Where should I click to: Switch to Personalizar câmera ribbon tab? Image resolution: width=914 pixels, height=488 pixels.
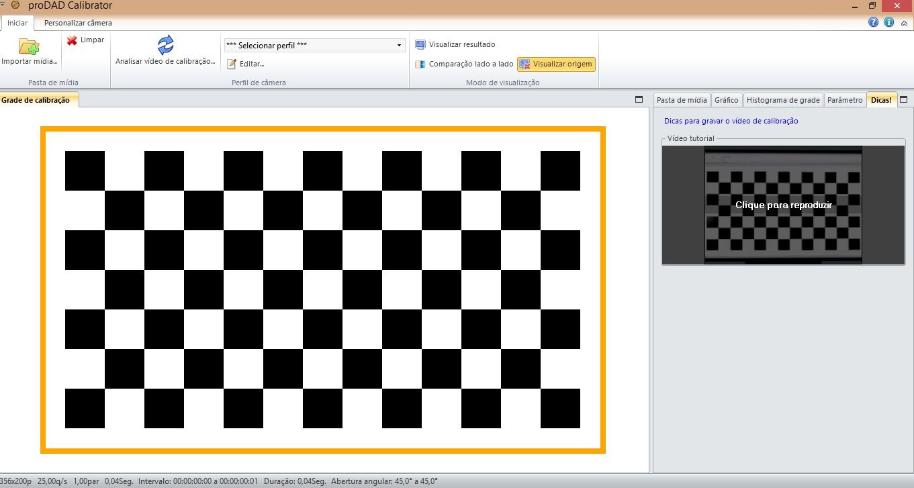(x=78, y=23)
